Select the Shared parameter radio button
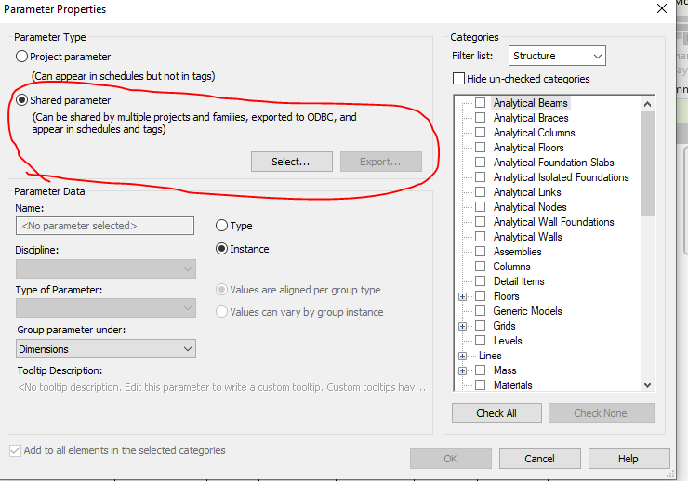The height and width of the screenshot is (481, 688). click(x=21, y=100)
